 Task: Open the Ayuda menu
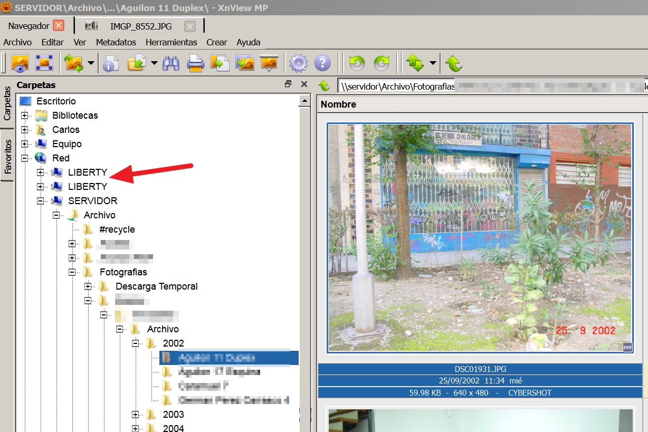tap(249, 42)
